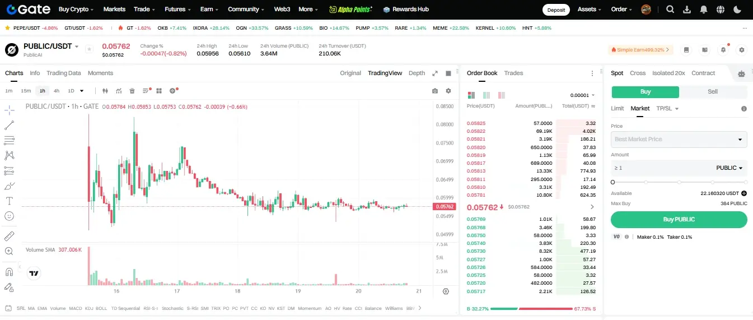Image resolution: width=753 pixels, height=320 pixels.
Task: Expand the chart to fullscreen
Action: tap(435, 73)
